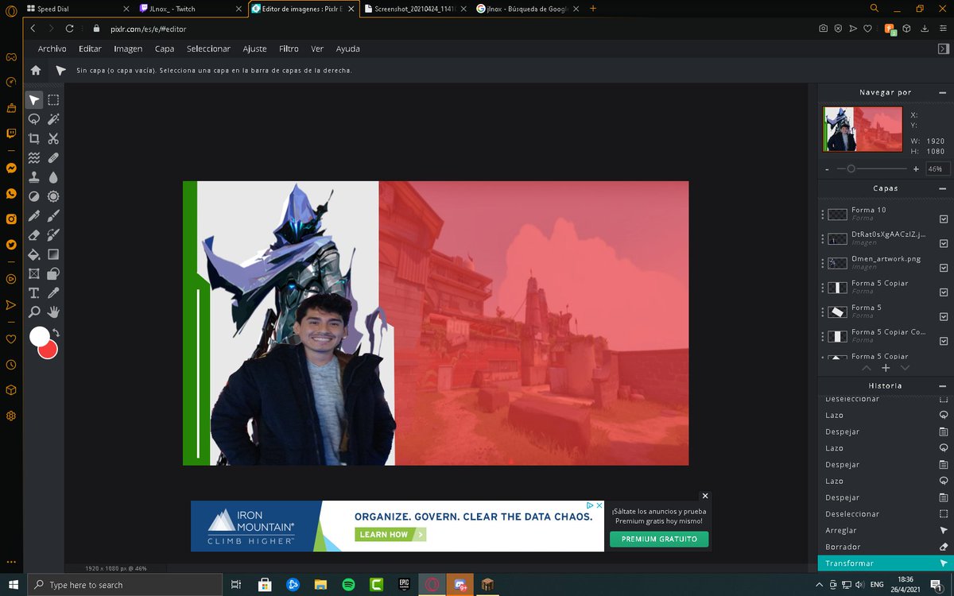Viewport: 954px width, 596px height.
Task: Uncheck visibility for Forma 5 Copiar layer
Action: (x=944, y=292)
